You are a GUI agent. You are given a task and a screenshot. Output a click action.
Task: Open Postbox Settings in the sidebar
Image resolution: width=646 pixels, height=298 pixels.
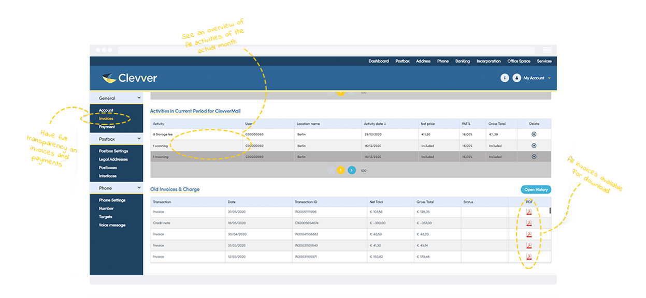pyautogui.click(x=113, y=151)
